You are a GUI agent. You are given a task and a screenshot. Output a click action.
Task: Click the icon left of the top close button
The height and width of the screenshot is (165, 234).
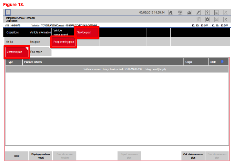click(x=217, y=12)
